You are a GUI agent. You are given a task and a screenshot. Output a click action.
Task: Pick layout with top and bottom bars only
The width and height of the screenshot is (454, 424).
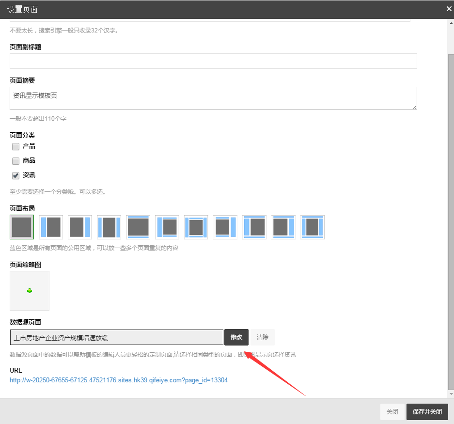pos(138,227)
